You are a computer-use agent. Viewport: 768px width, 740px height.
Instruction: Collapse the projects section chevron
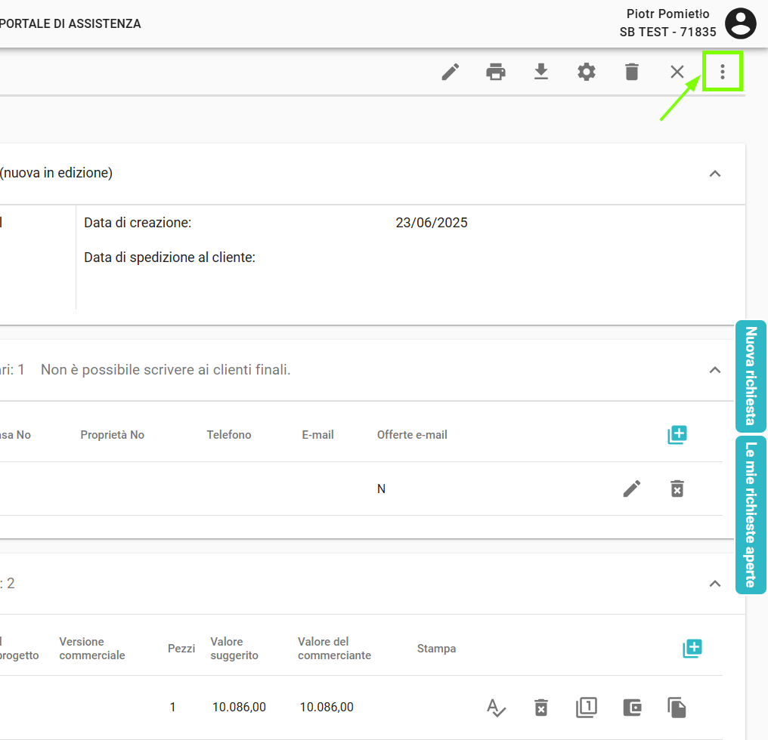click(714, 584)
